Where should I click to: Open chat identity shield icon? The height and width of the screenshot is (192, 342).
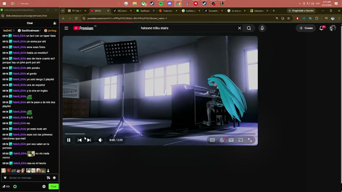[x=5, y=178]
